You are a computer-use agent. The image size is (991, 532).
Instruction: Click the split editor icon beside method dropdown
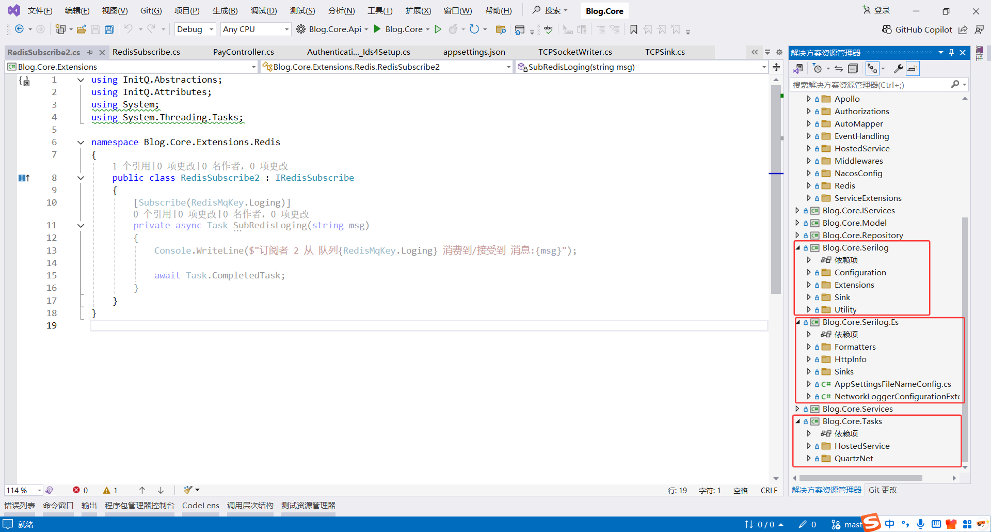point(776,67)
